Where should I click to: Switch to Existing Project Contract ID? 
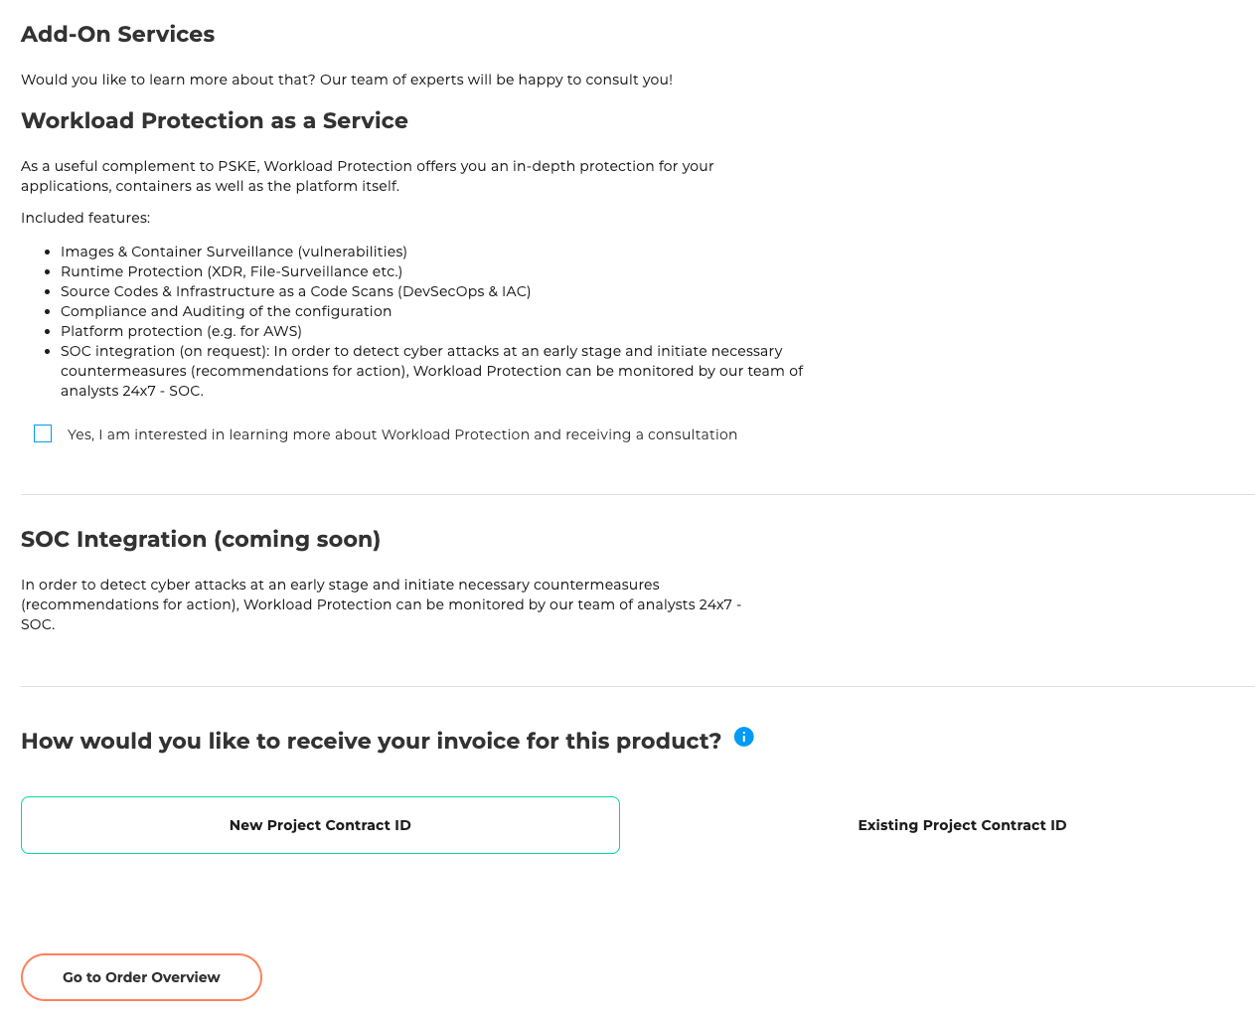pos(961,825)
